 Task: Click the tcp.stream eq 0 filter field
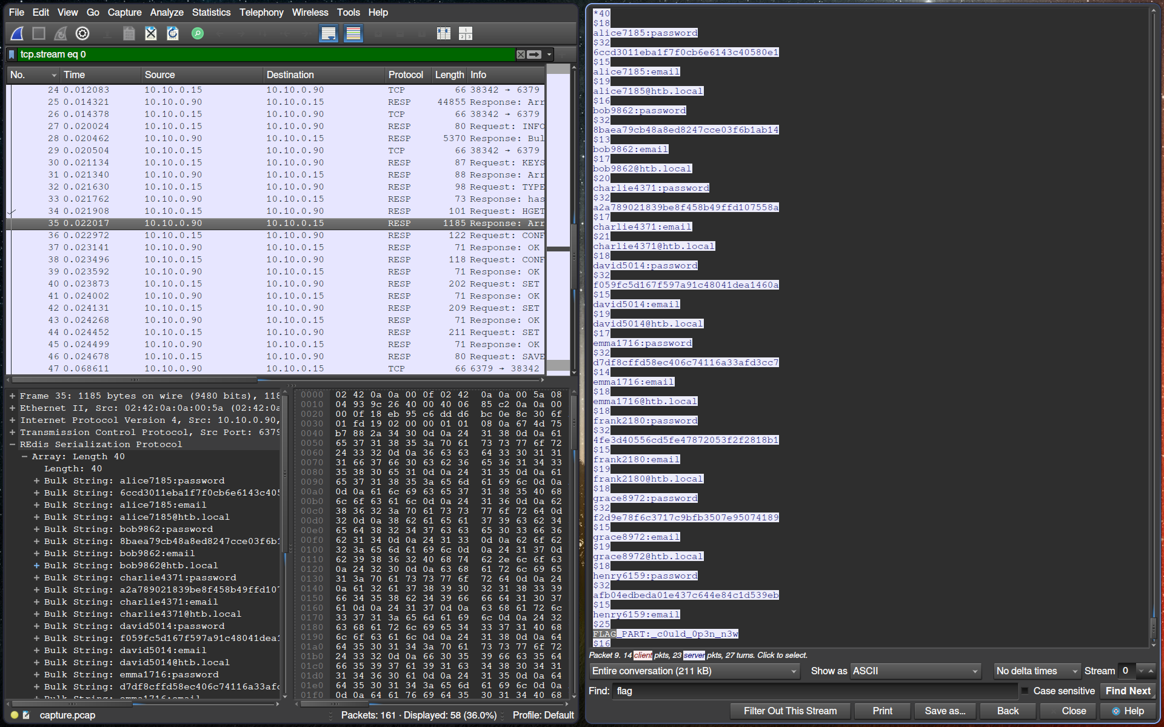point(266,55)
